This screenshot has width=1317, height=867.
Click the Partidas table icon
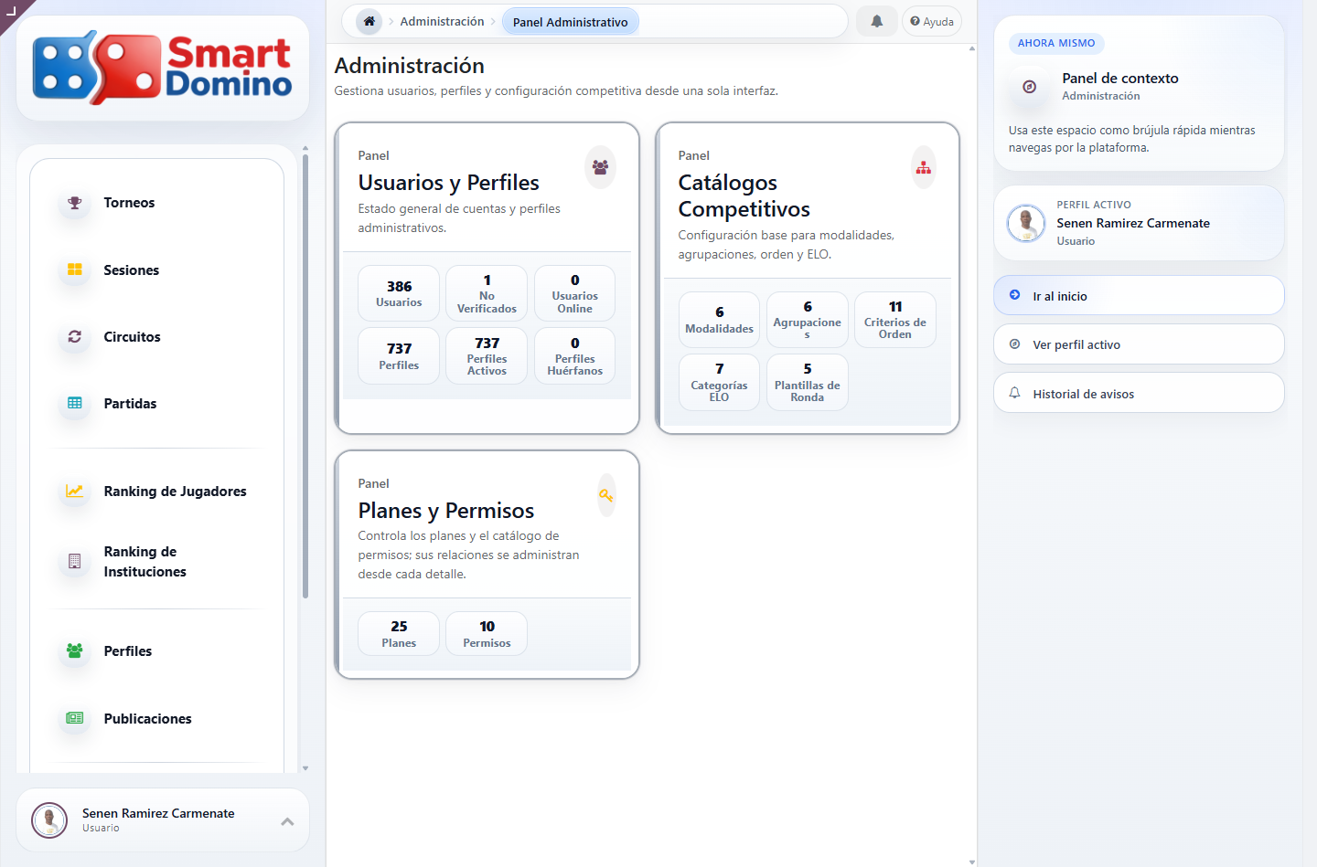pos(75,403)
